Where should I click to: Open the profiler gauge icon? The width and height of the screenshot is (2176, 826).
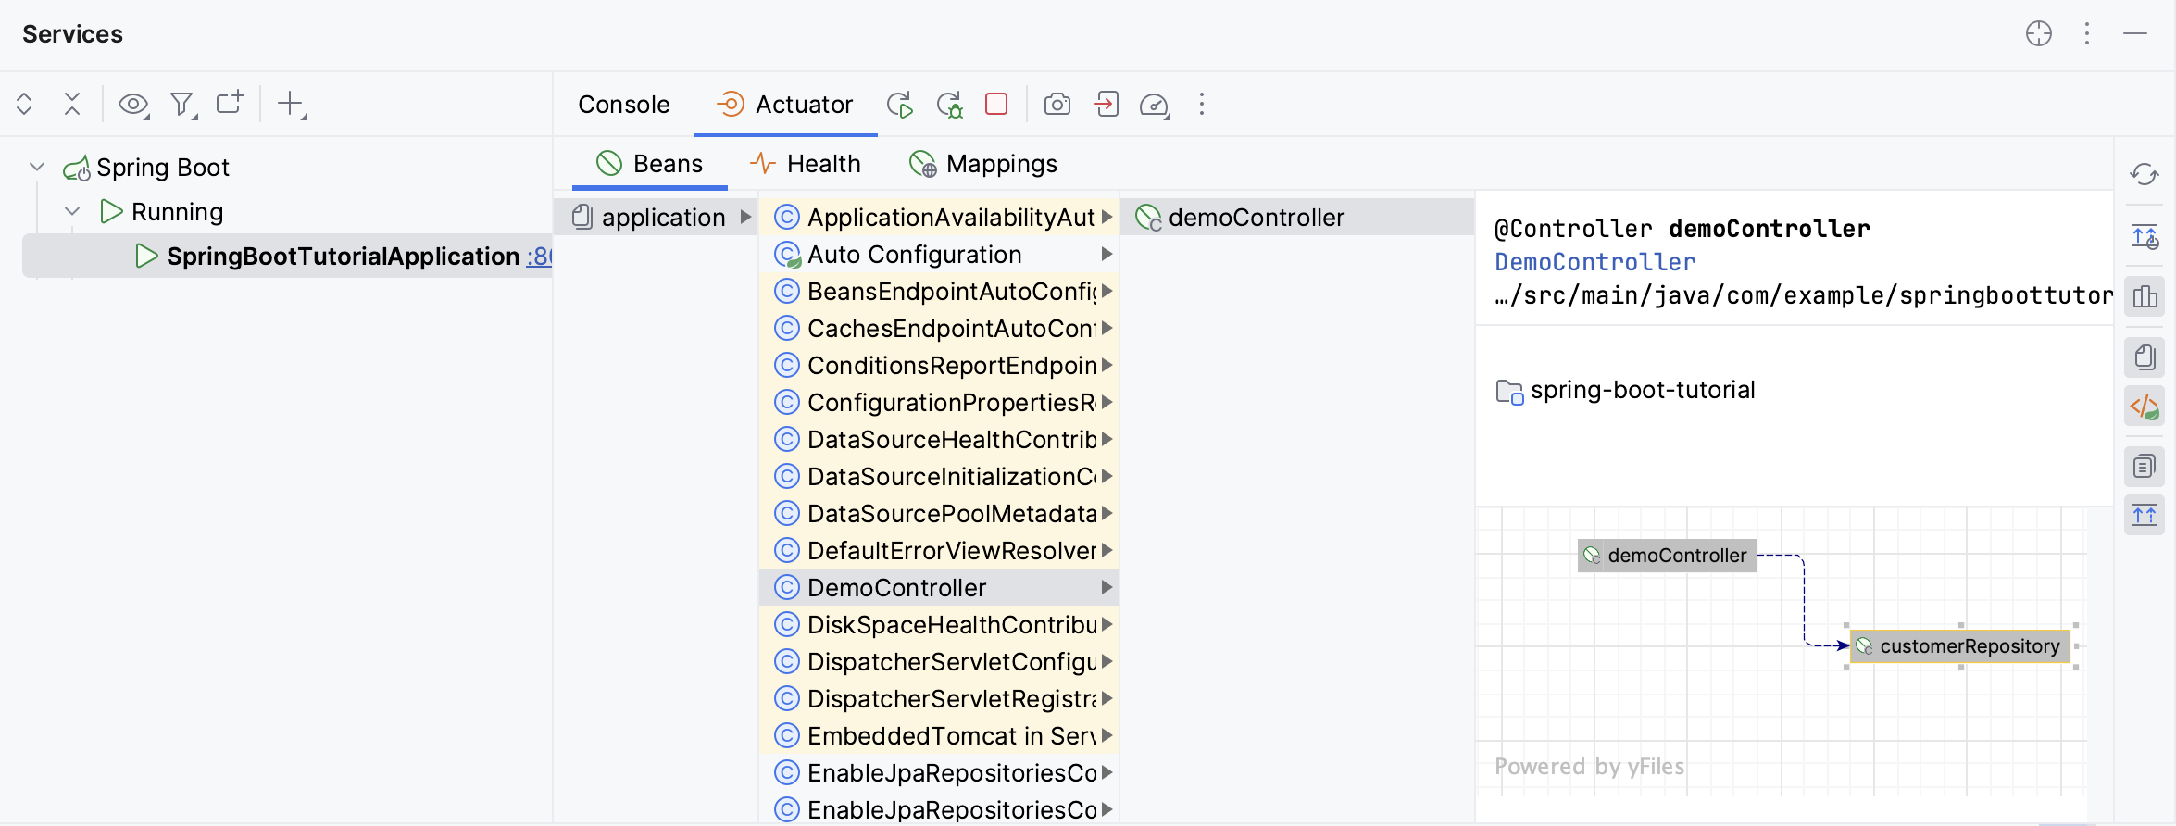click(x=1155, y=105)
